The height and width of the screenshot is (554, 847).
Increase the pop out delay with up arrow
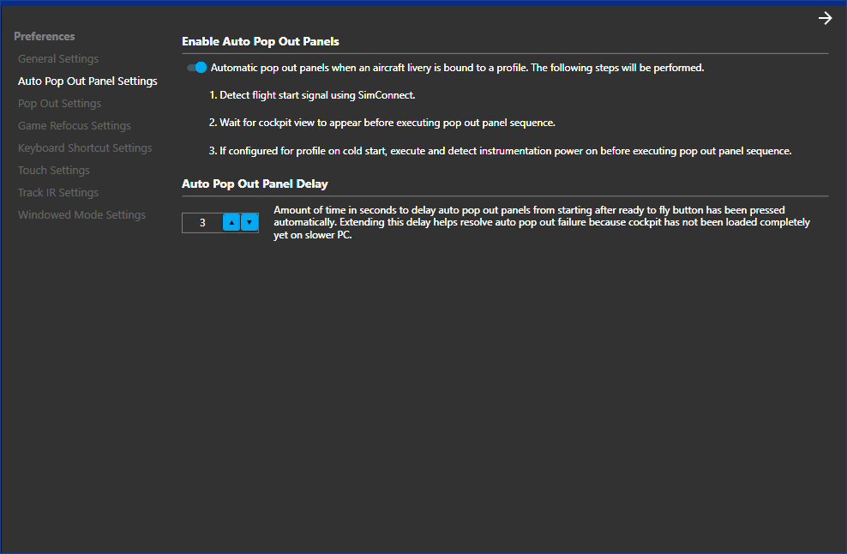point(231,223)
